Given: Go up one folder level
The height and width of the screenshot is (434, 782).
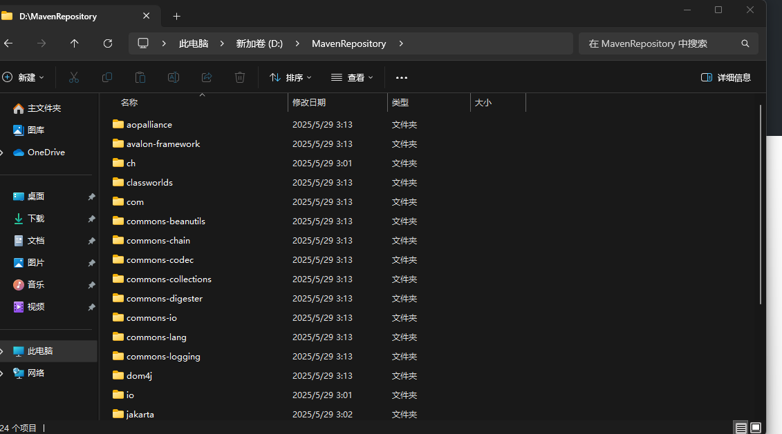Looking at the screenshot, I should (x=74, y=43).
